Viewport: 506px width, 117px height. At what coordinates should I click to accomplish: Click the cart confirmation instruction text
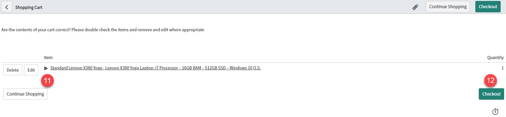click(x=103, y=30)
